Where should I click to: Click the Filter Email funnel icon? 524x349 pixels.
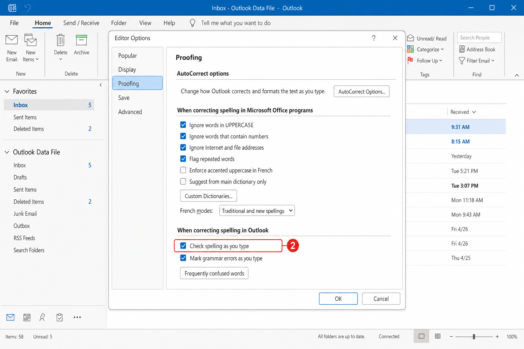(x=462, y=61)
